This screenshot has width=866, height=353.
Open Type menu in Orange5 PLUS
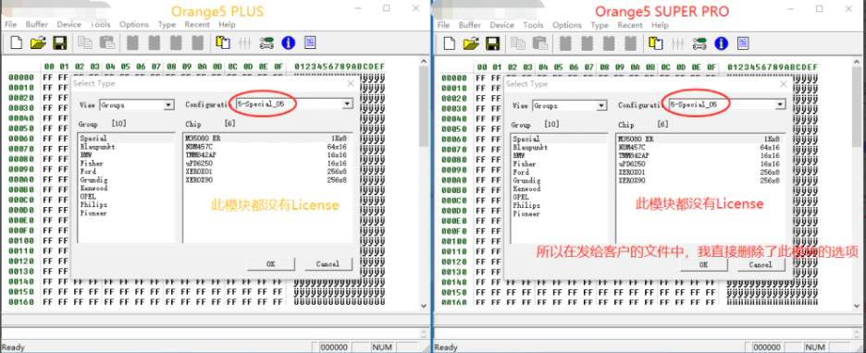pyautogui.click(x=167, y=25)
